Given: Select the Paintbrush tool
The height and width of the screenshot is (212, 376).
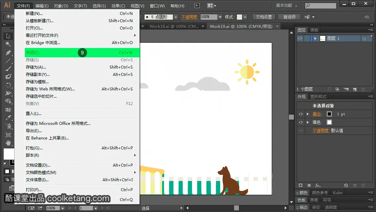Looking at the screenshot, I should tap(8, 69).
